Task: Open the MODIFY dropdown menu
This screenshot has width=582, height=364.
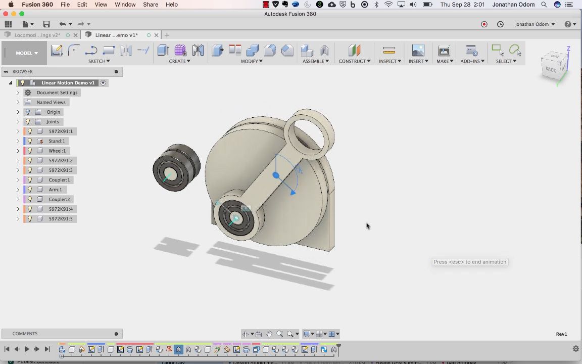Action: coord(251,61)
